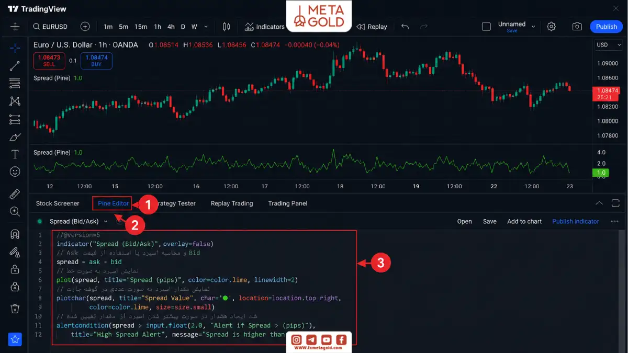Switch to the Stock Screener tab
Viewport: 628px width, 353px height.
[58, 203]
